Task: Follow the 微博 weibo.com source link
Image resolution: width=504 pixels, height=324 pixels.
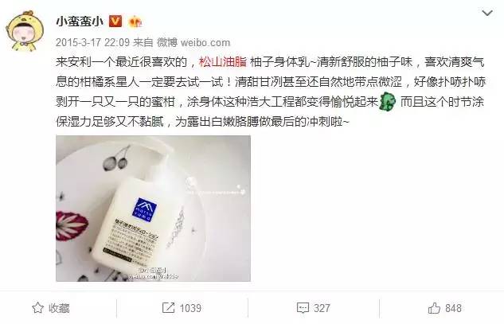Action: point(193,42)
